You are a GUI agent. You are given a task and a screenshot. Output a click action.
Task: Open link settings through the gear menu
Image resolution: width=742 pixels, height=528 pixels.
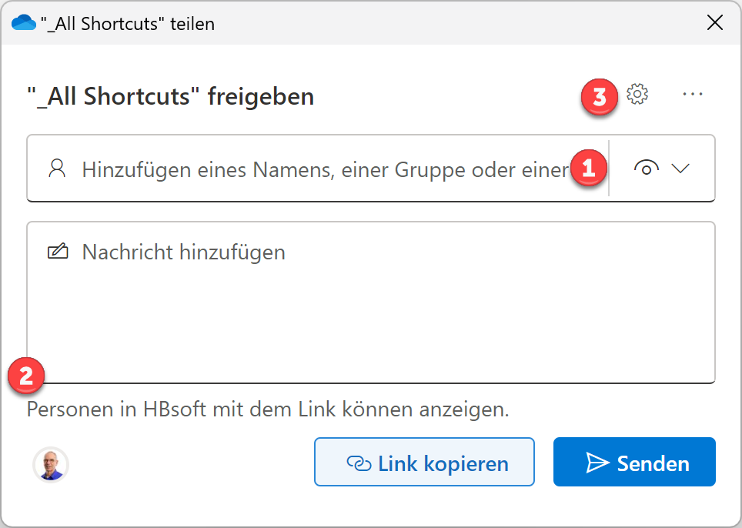[637, 94]
